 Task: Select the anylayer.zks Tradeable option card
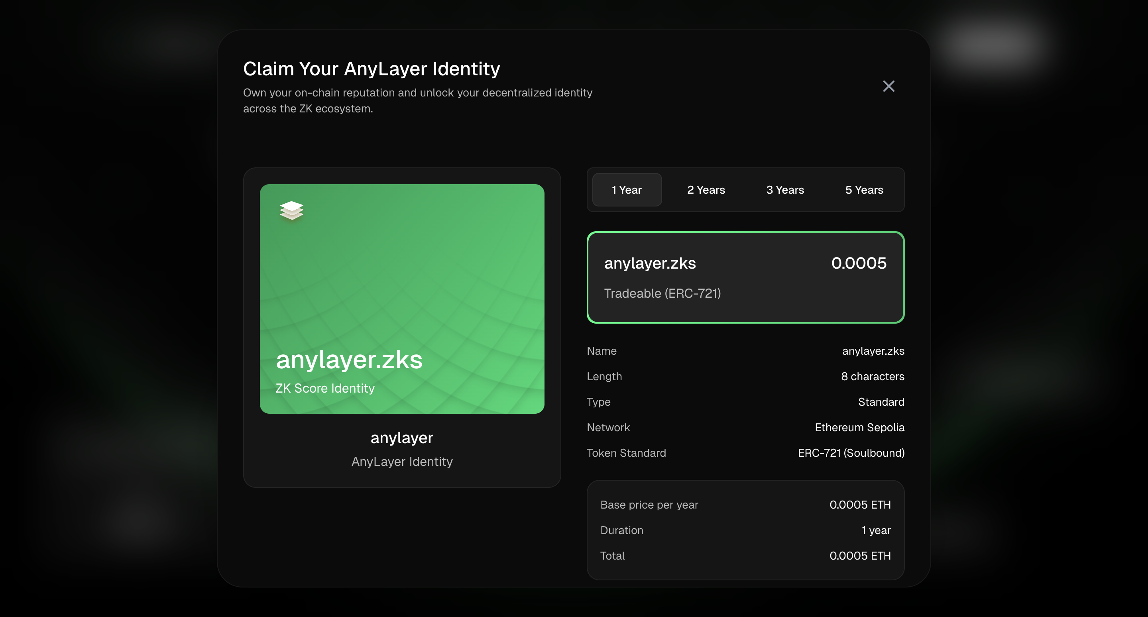click(745, 277)
